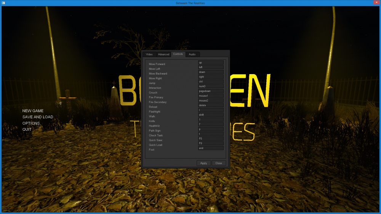Click Move Backward key field 'down'
381x214 pixels.
coord(211,72)
